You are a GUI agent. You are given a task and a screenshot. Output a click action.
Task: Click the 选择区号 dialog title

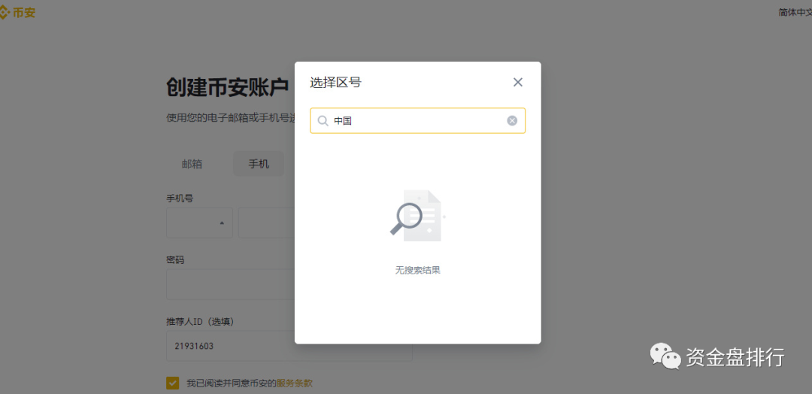pyautogui.click(x=335, y=82)
